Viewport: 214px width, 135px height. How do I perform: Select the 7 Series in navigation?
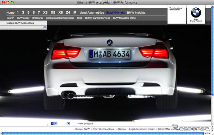pos(39,12)
